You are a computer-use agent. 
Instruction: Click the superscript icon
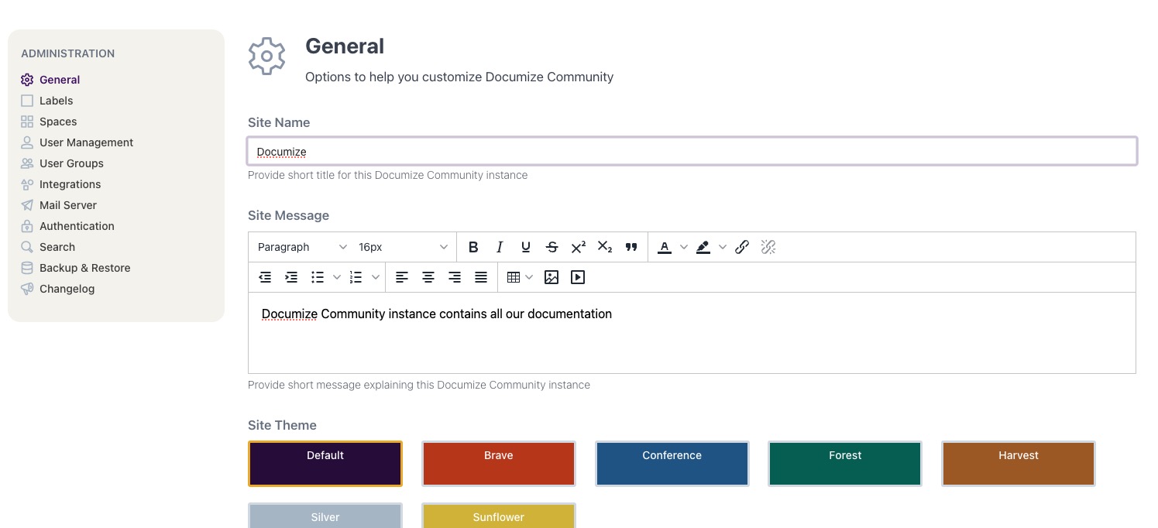(x=578, y=247)
